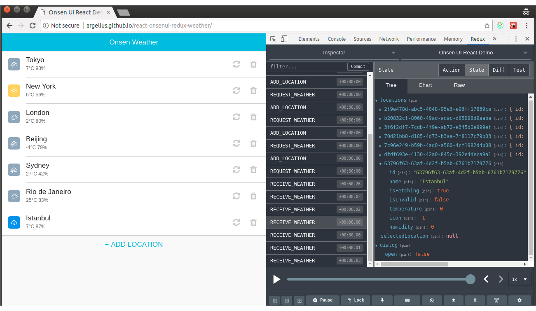Expand location b20832cf-8060 node

380,118
